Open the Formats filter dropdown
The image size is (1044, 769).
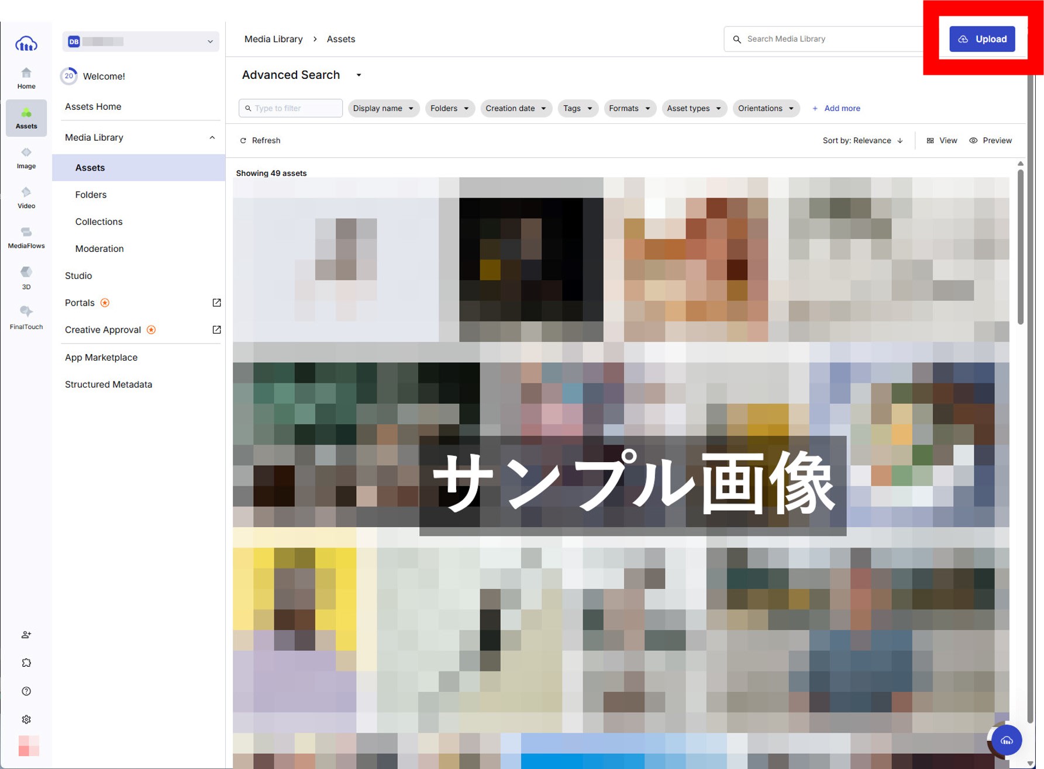tap(630, 108)
